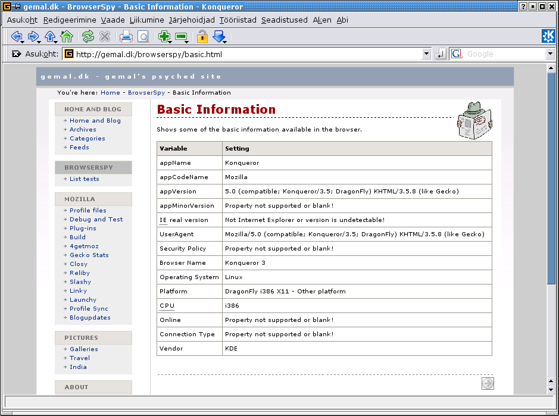Print the page using the printer icon

pos(126,37)
